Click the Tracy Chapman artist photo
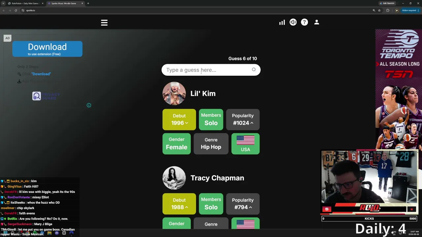Screen dimensions: 422x237 coord(174,178)
